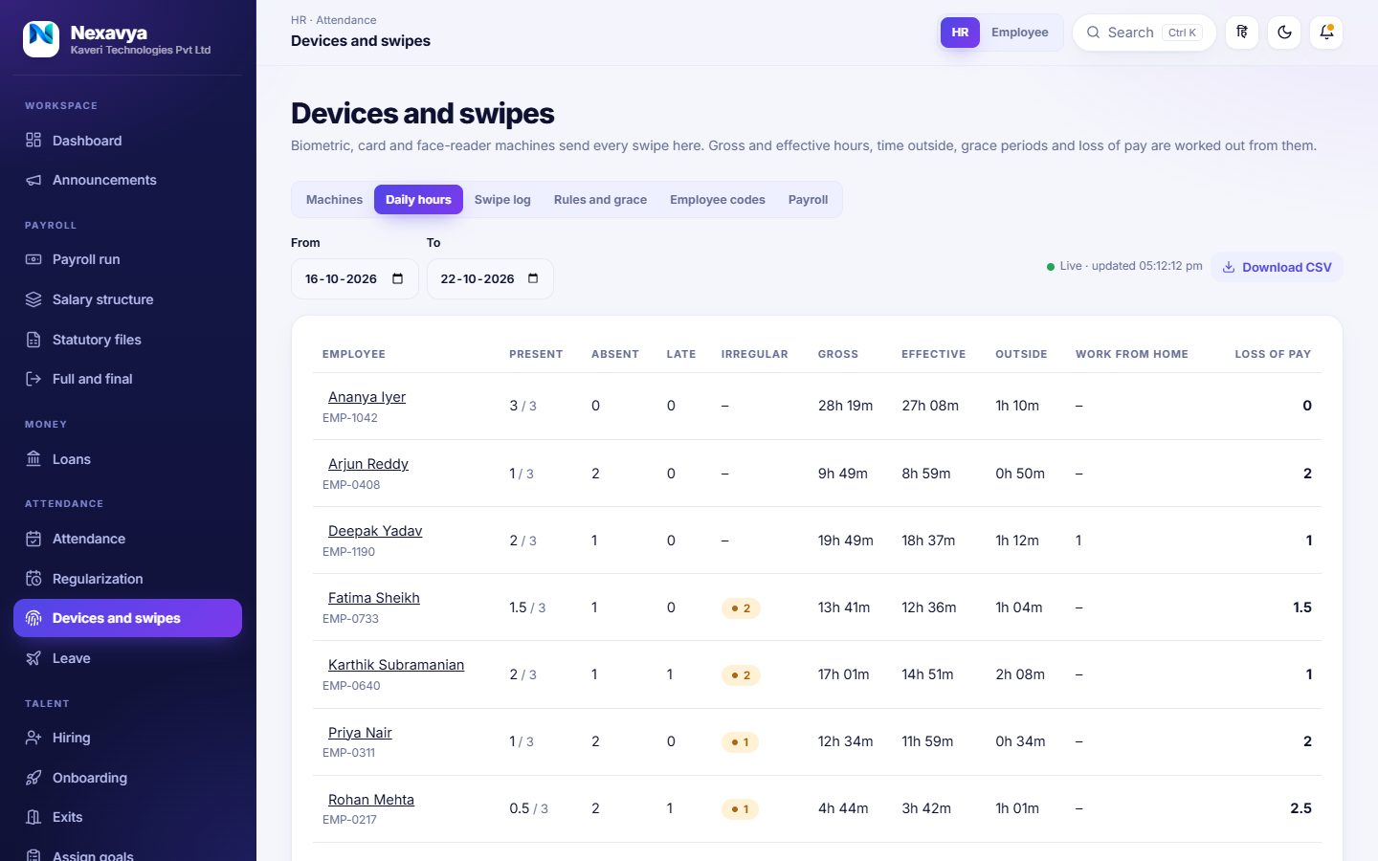1378x861 pixels.
Task: Open notifications bell icon
Action: pyautogui.click(x=1326, y=33)
